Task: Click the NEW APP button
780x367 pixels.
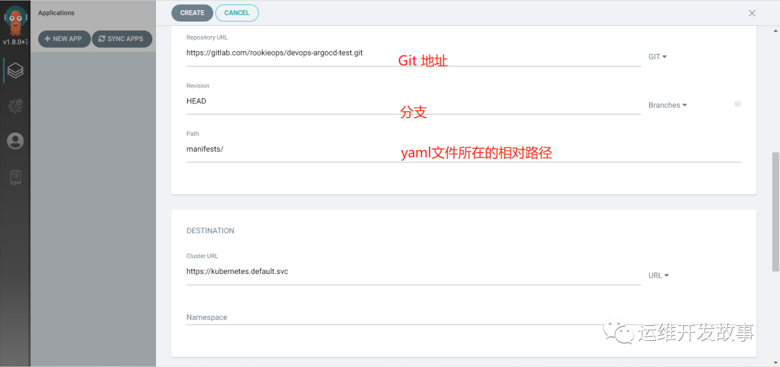Action: [x=64, y=39]
